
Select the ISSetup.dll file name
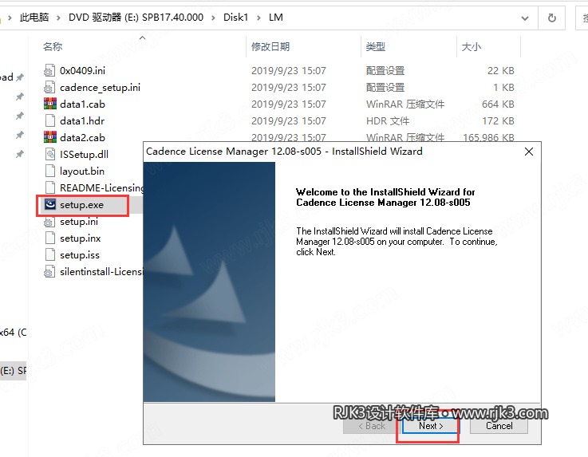click(84, 154)
